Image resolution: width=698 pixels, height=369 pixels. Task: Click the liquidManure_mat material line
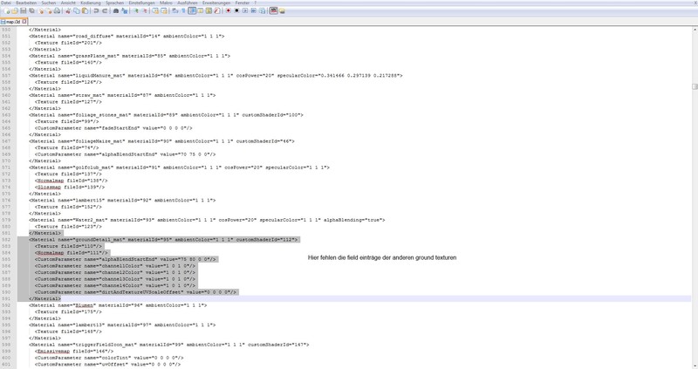pyautogui.click(x=216, y=76)
